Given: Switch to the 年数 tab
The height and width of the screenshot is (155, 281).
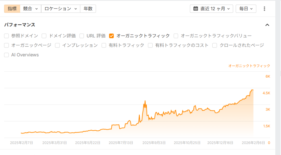Looking at the screenshot, I should (x=88, y=9).
